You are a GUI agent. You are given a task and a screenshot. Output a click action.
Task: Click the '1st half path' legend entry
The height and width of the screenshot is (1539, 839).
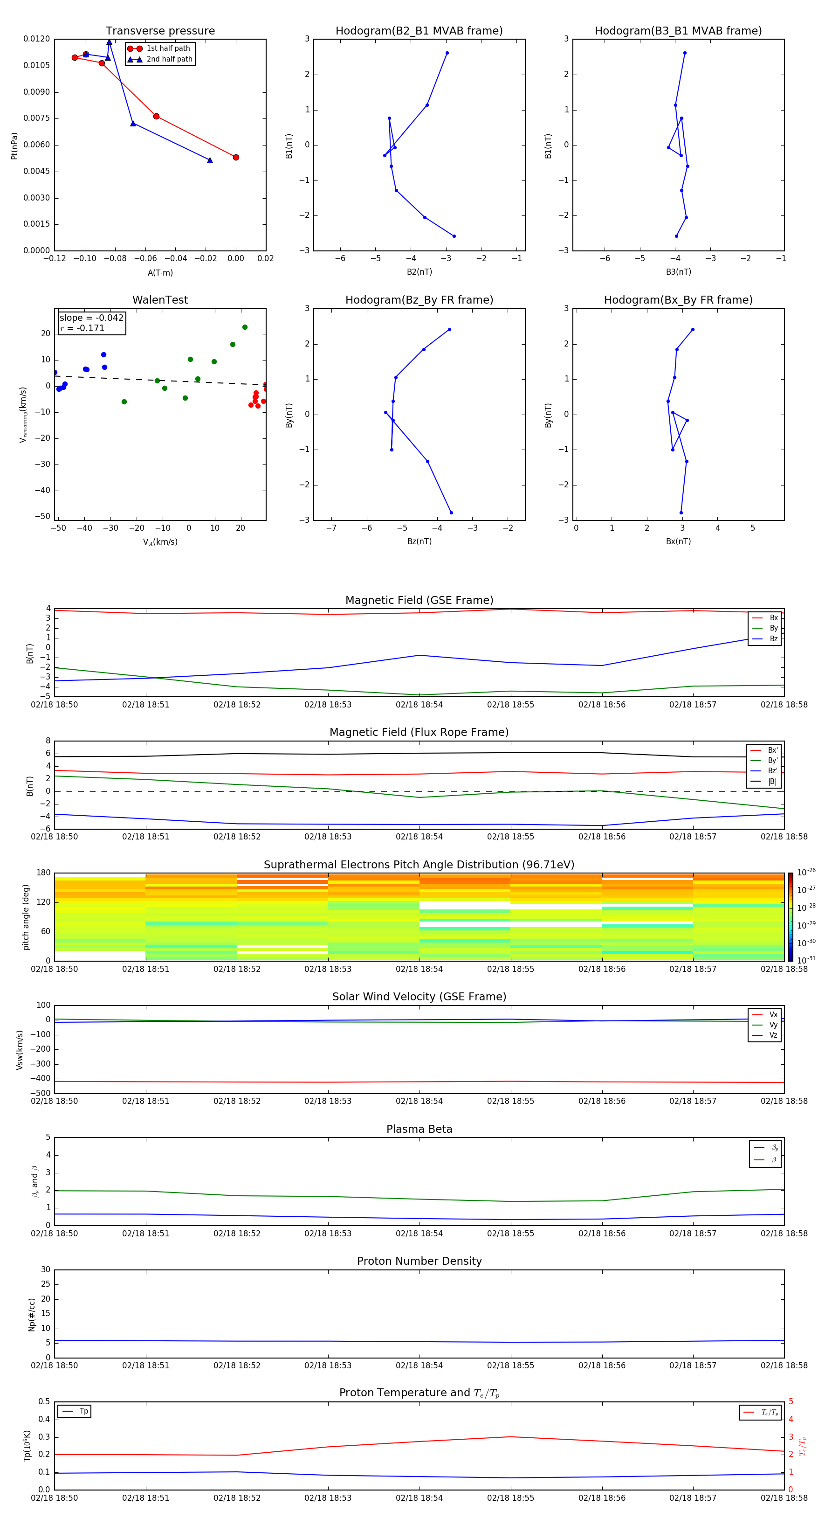[159, 49]
